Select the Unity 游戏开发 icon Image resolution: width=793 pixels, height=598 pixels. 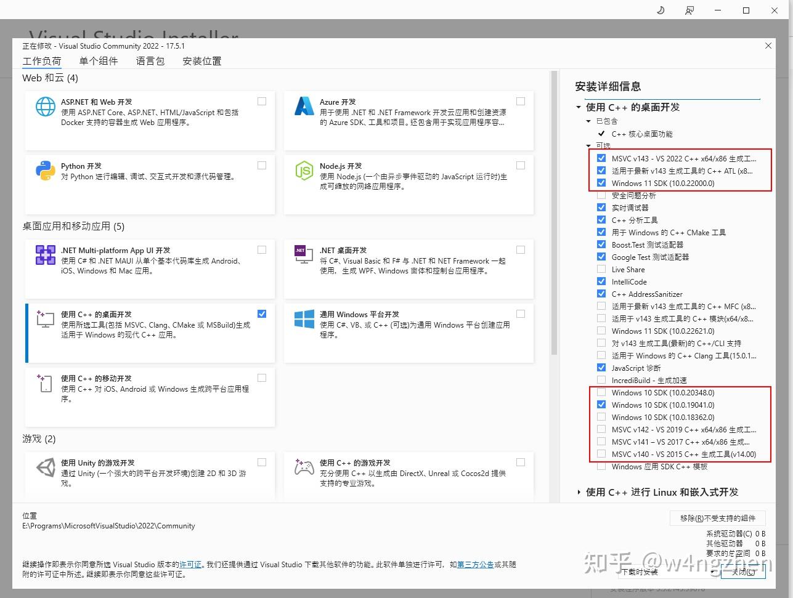pyautogui.click(x=45, y=467)
